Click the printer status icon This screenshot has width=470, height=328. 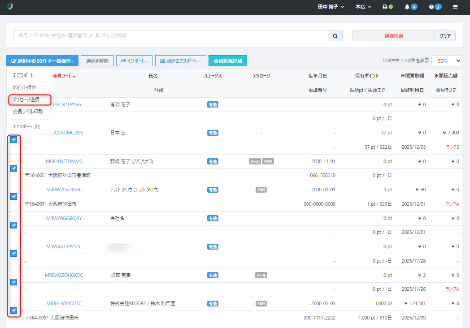pos(385,7)
